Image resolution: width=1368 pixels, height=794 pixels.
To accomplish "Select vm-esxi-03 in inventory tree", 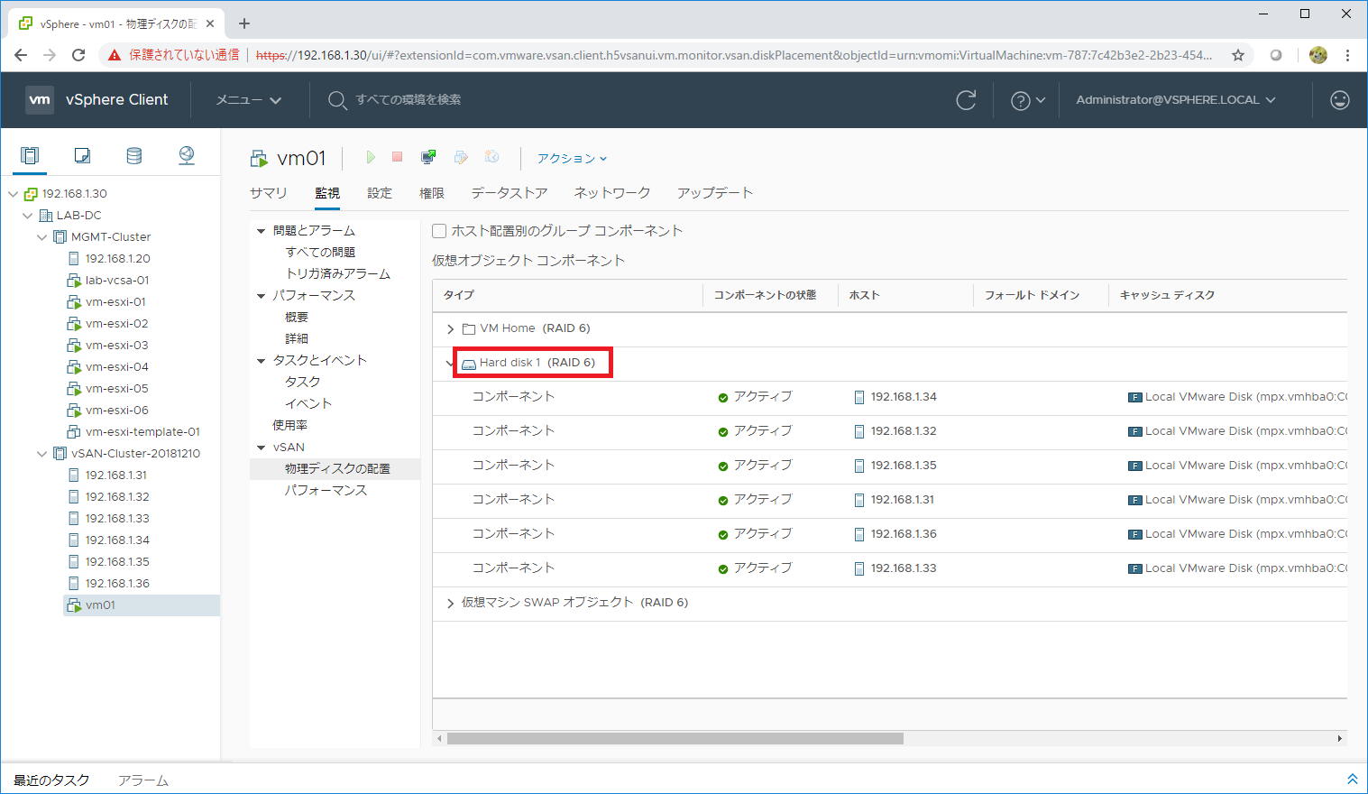I will click(117, 346).
